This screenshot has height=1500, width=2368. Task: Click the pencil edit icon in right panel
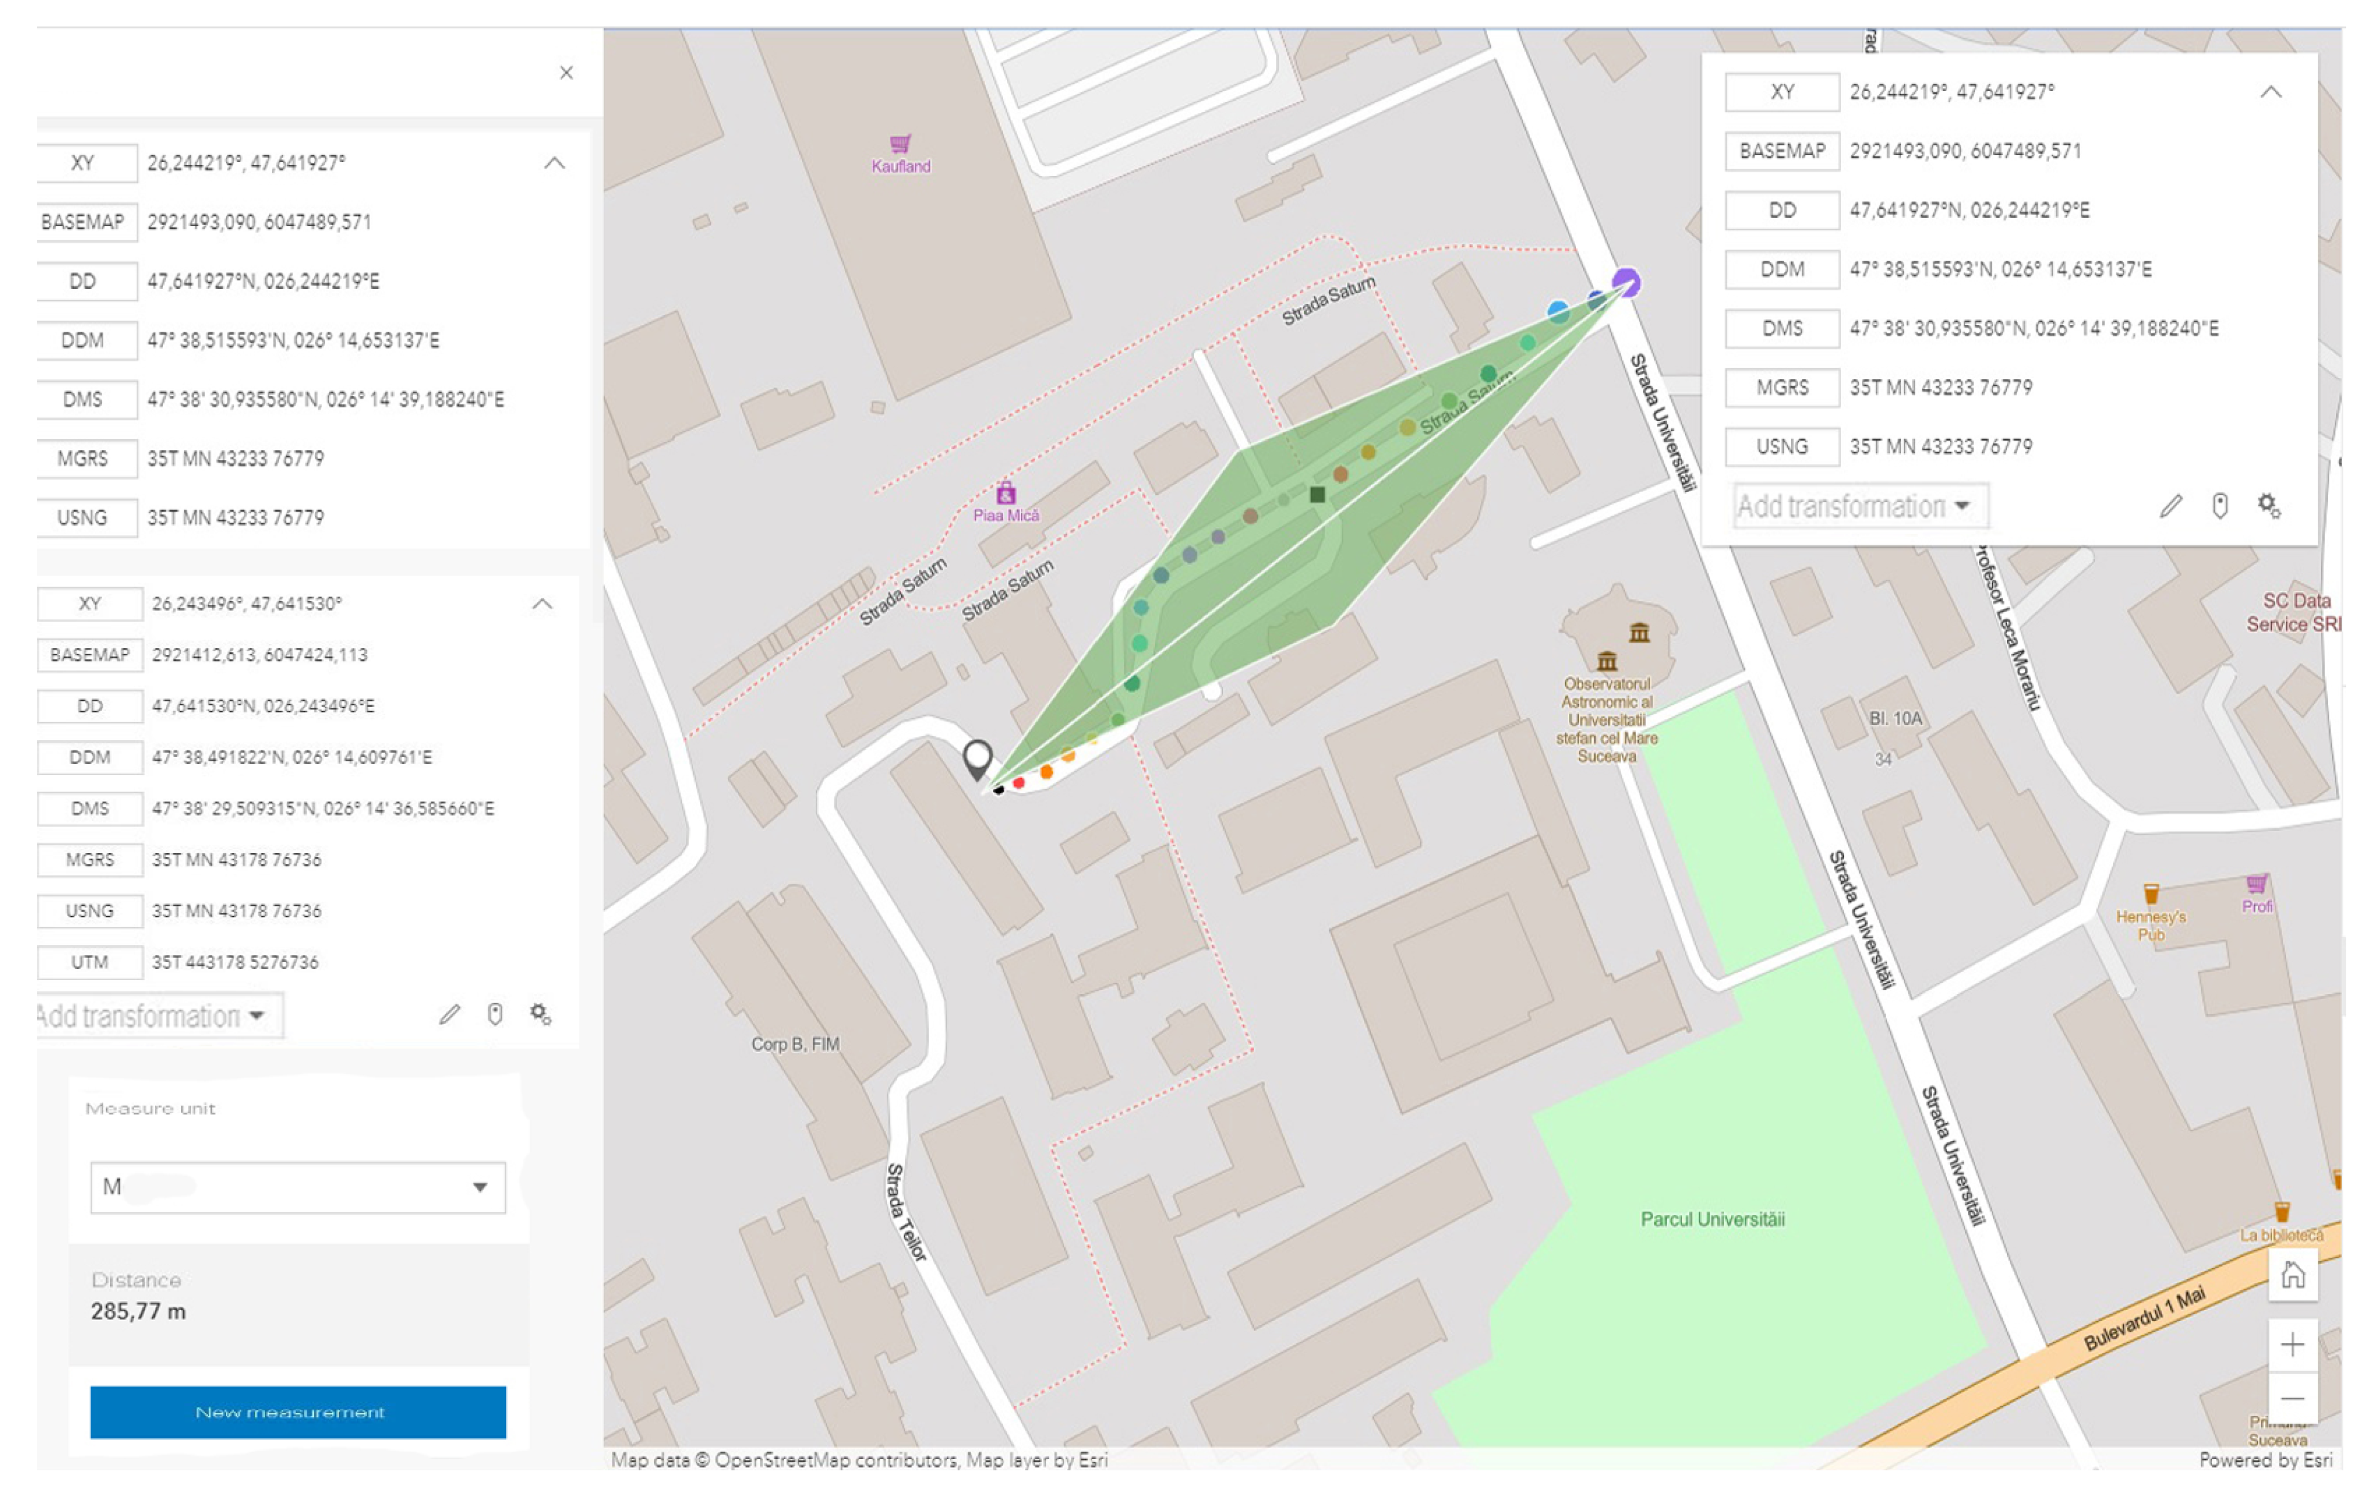2170,506
